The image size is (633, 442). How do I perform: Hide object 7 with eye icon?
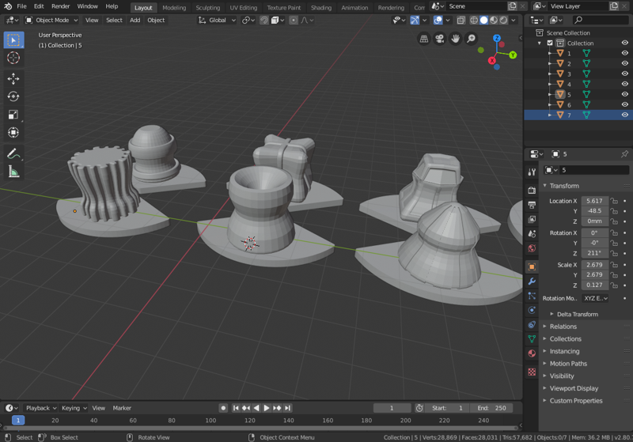(624, 115)
